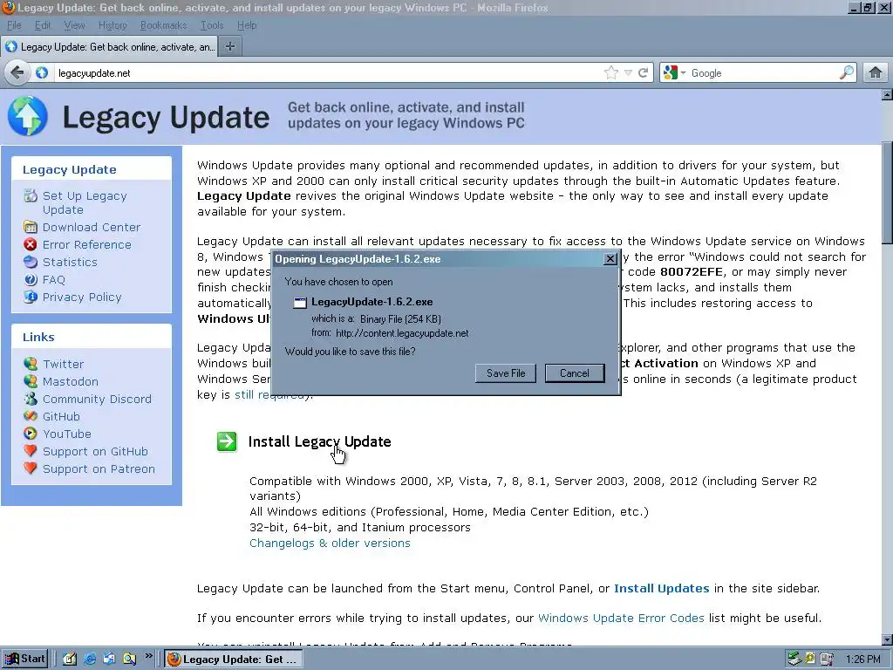Click the Show Desktop quick launch icon
The height and width of the screenshot is (670, 893).
70,660
